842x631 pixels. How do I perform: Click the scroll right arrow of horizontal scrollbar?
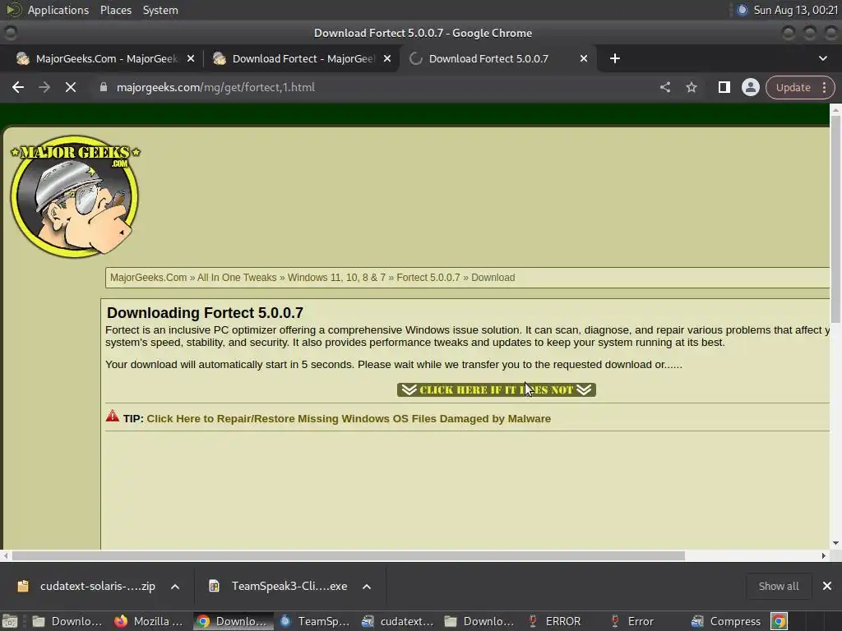pos(823,556)
